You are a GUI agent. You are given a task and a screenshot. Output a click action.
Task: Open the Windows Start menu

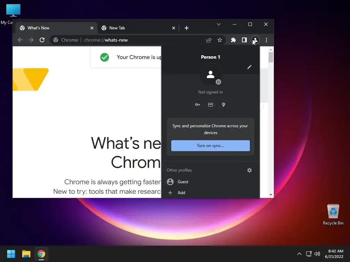pos(11,254)
